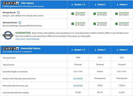This screenshot has width=133, height=96.
Task: Click the Estimated miles driven per year label
Action: click(15, 86)
